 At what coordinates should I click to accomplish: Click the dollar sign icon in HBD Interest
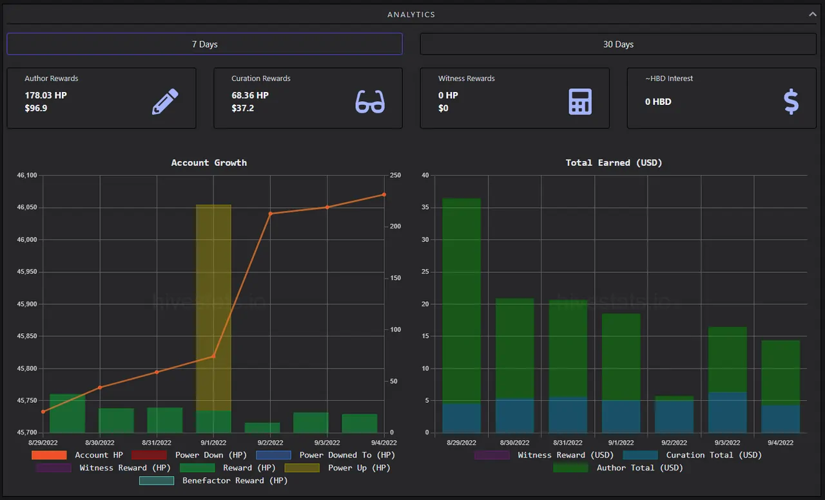[x=791, y=102]
